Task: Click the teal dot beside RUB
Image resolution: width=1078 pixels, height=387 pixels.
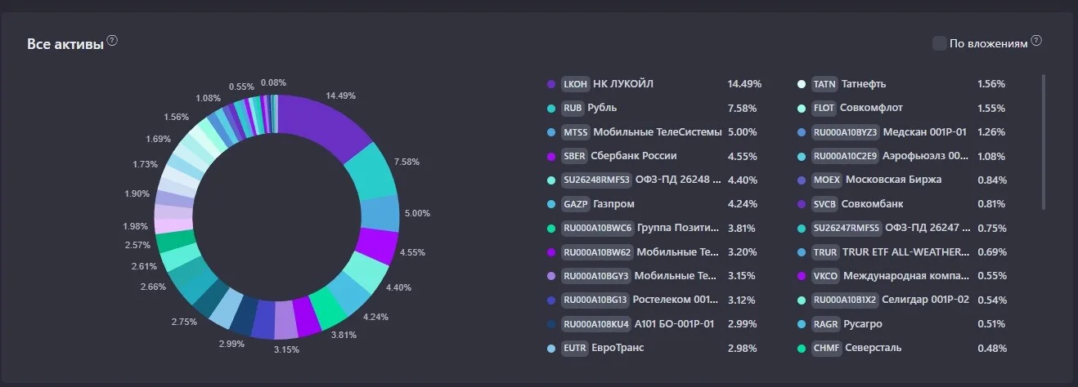Action: coord(550,108)
